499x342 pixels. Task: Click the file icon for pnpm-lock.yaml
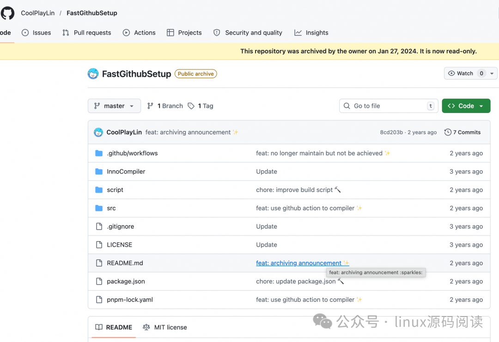pyautogui.click(x=99, y=299)
